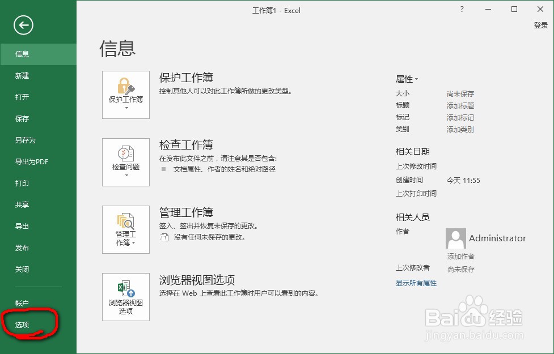
Task: Maximize the Excel window
Action: tap(514, 10)
